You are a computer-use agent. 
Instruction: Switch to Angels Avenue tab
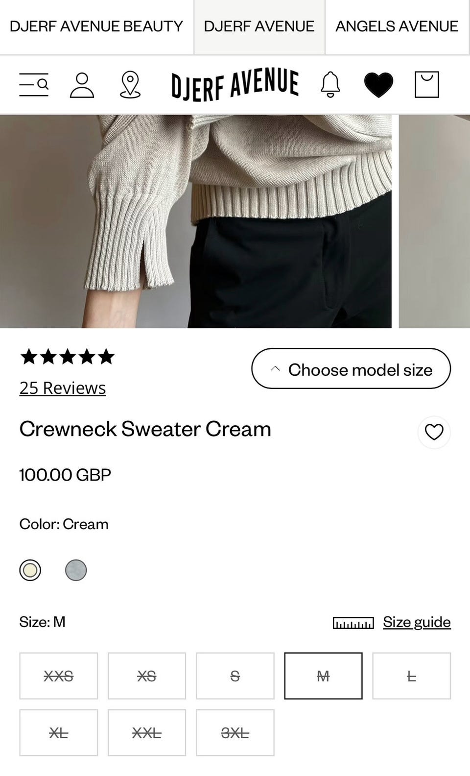click(397, 26)
